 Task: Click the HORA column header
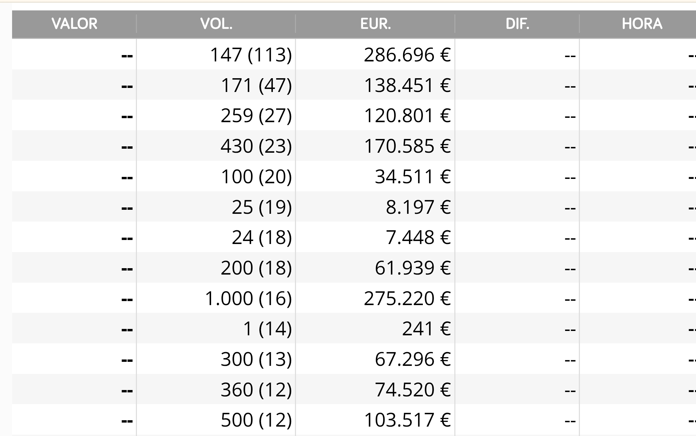pos(642,24)
